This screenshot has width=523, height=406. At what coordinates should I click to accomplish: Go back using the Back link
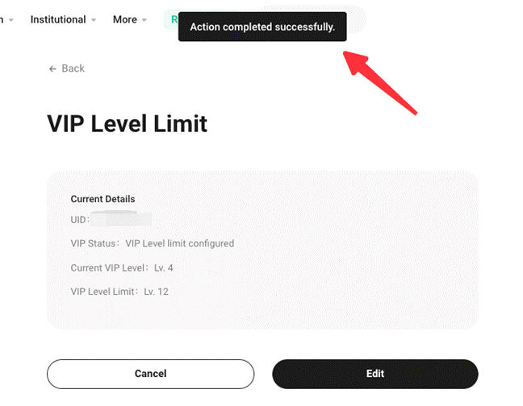(x=73, y=68)
